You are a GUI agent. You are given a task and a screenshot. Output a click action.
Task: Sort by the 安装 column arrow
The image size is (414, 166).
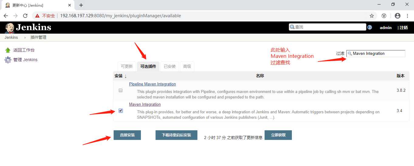(x=126, y=76)
